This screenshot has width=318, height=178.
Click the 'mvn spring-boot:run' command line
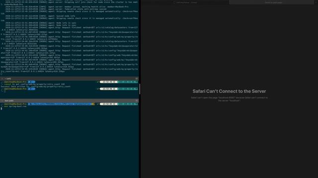tap(15, 106)
